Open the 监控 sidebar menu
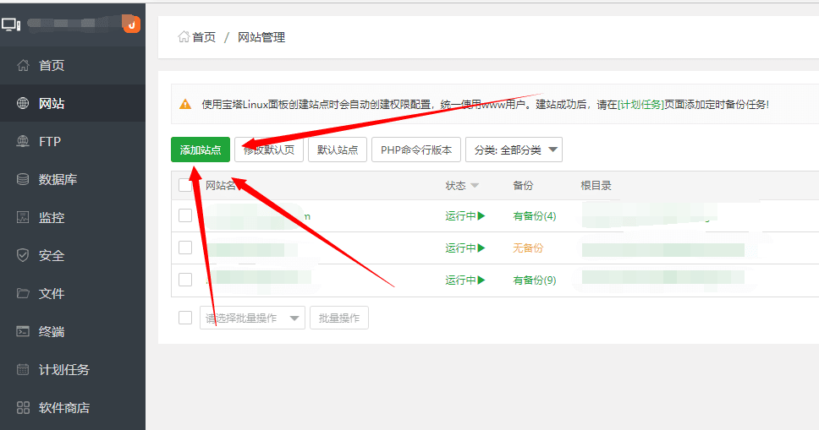The width and height of the screenshot is (819, 430). 73,218
